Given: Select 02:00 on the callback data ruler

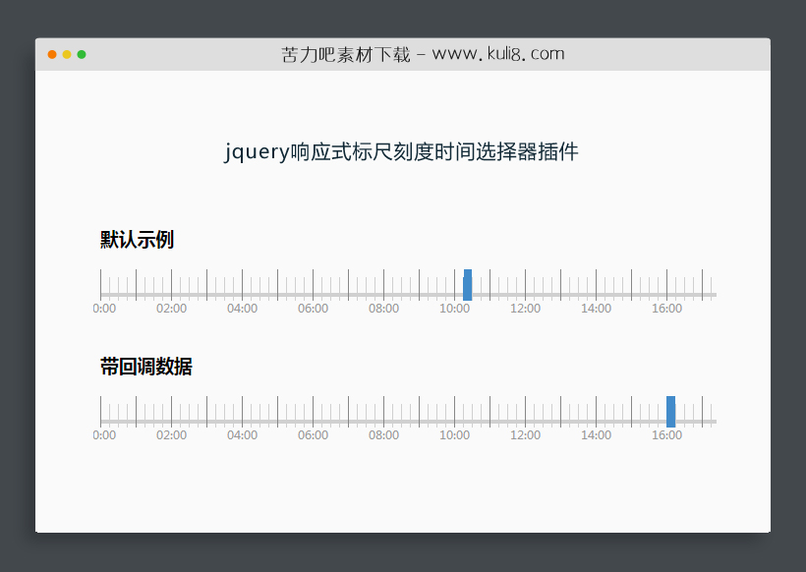Looking at the screenshot, I should pos(172,434).
